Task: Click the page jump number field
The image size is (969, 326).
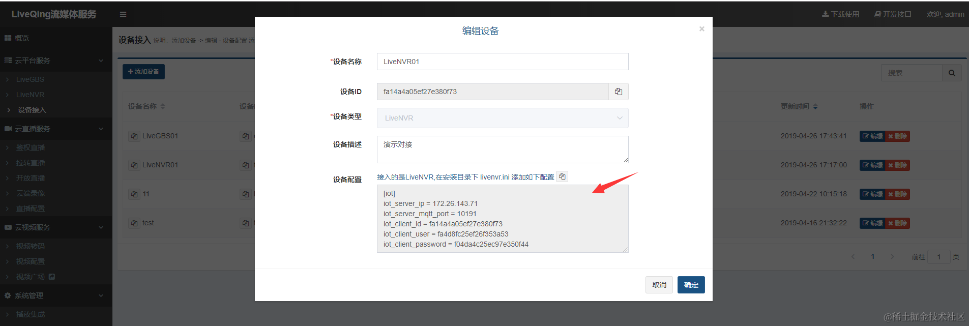Action: (x=939, y=257)
